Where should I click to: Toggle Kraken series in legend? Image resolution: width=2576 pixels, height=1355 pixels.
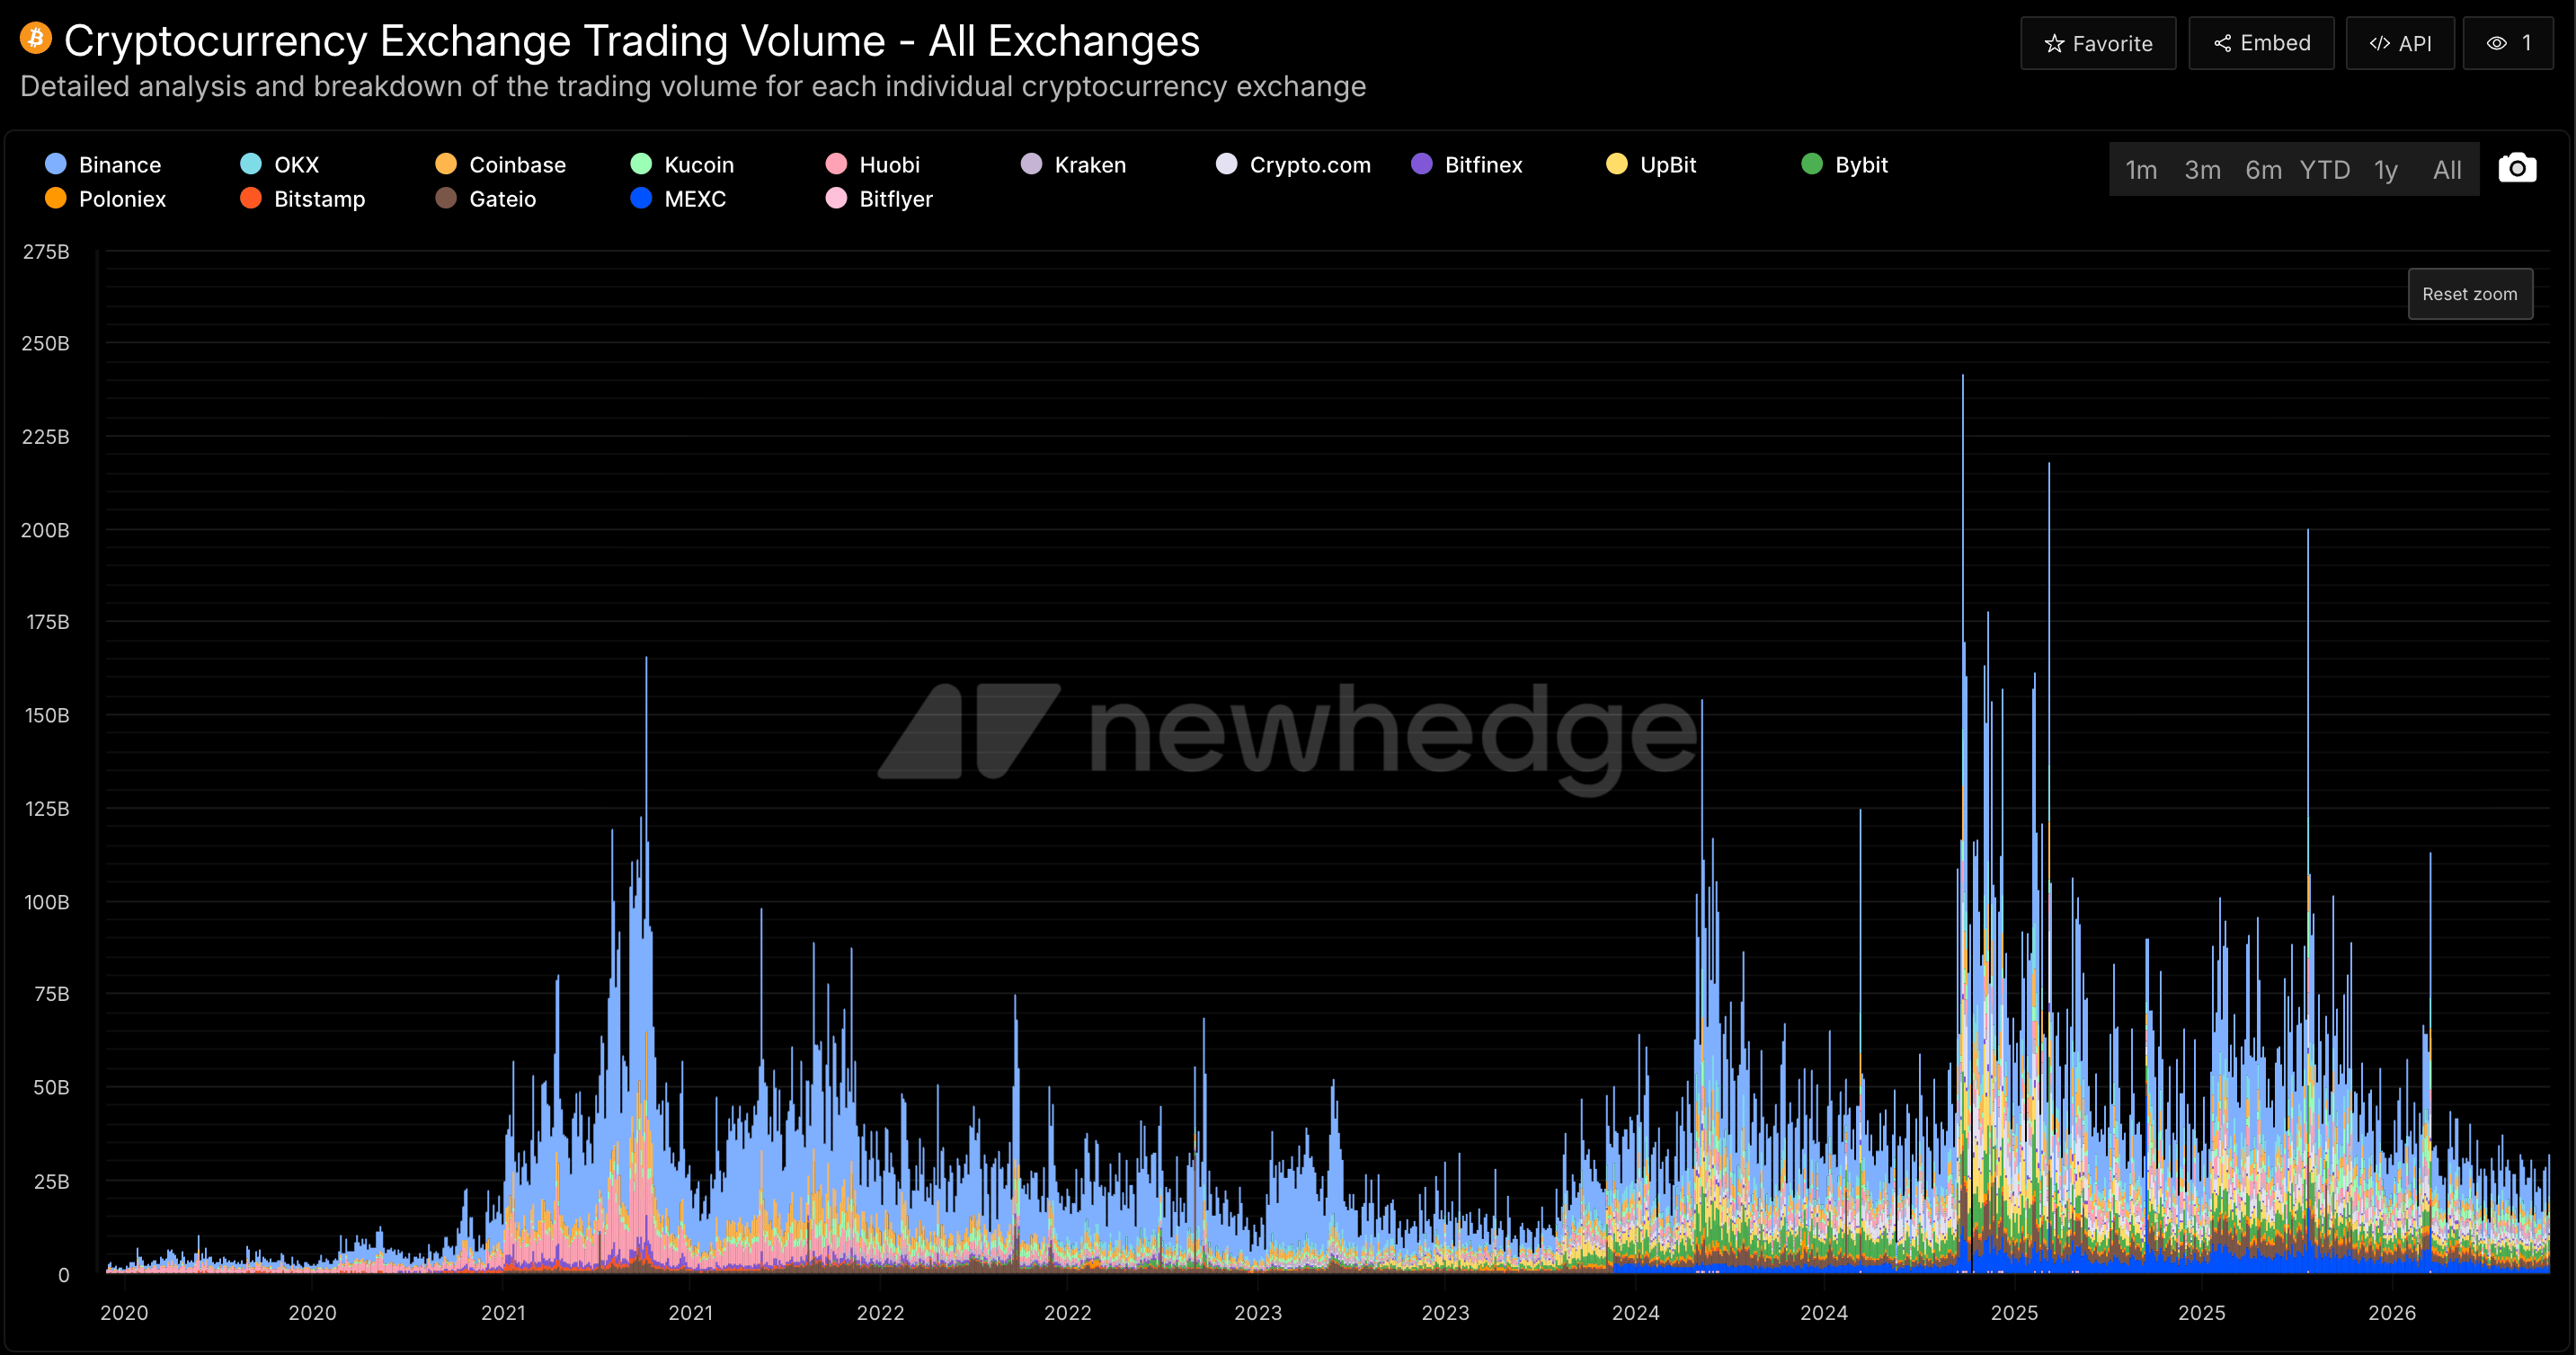(1073, 165)
